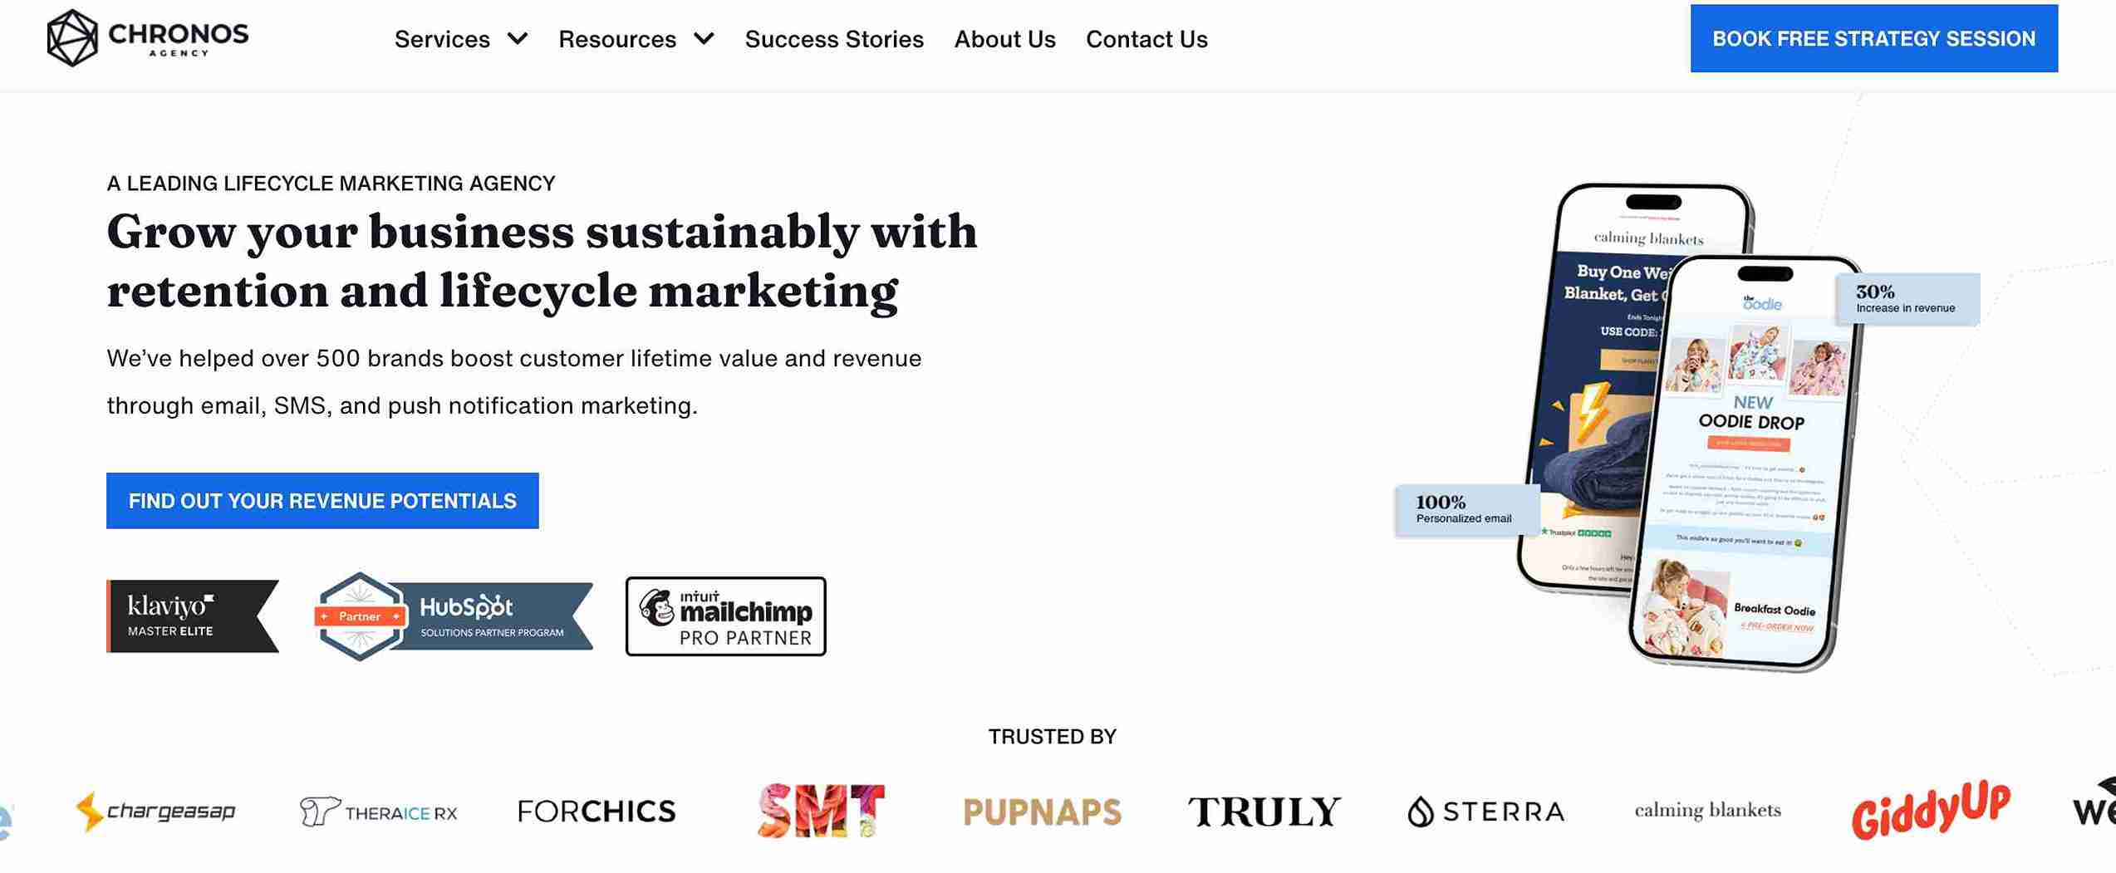Click the Mailchimp Pro Partner badge

725,616
